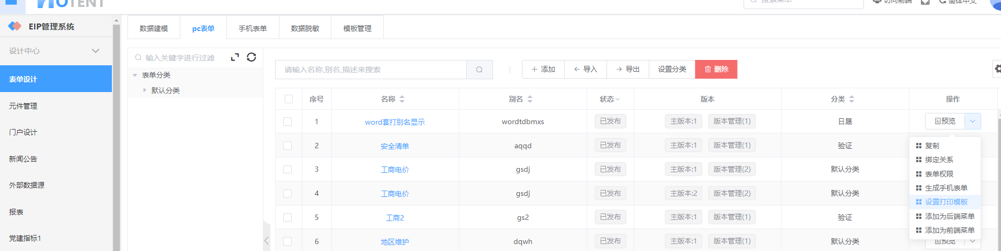Focus the name/alias search input field
Image resolution: width=1001 pixels, height=251 pixels.
point(370,70)
